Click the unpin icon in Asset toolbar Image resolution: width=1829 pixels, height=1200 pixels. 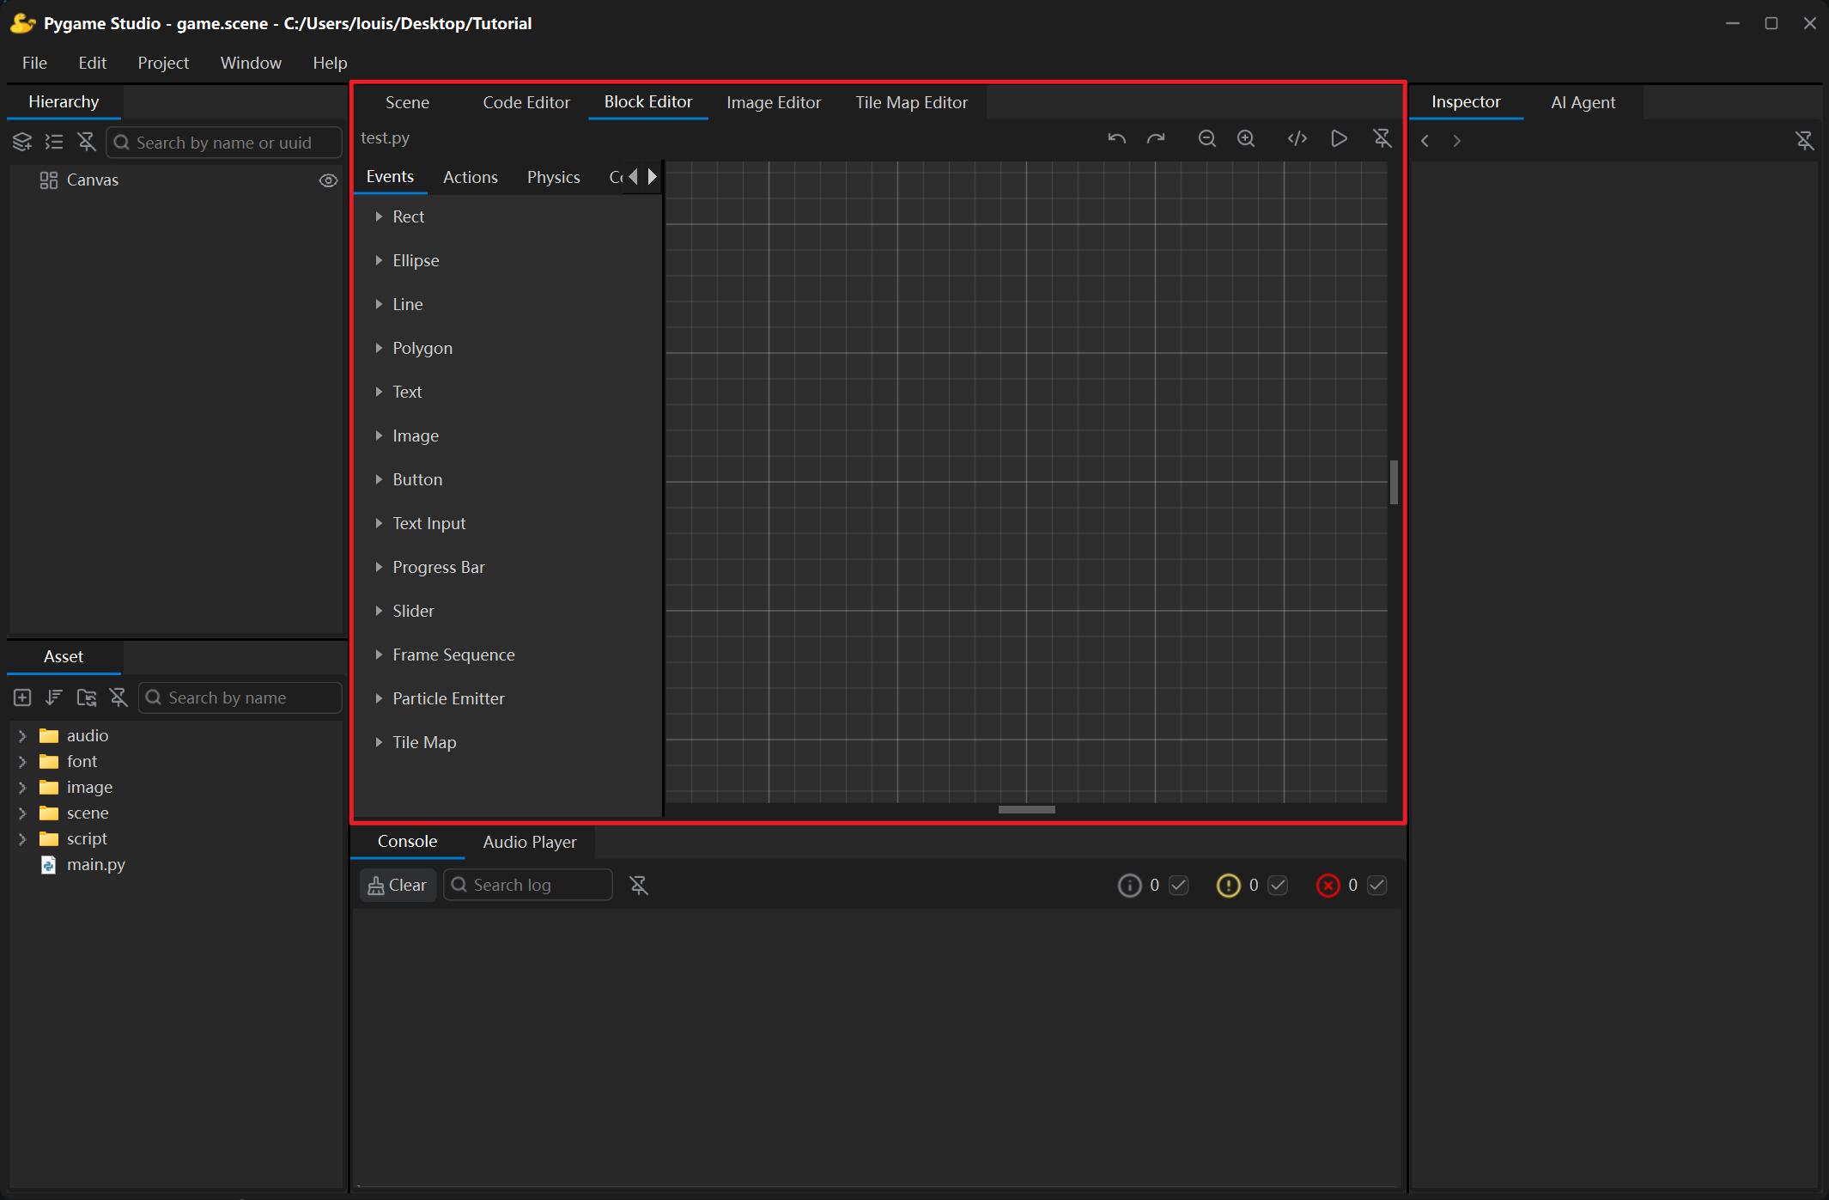click(x=118, y=697)
